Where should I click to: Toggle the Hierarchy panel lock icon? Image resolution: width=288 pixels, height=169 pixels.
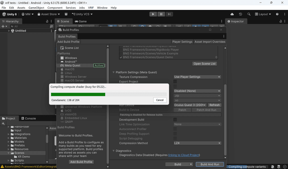coord(47,21)
